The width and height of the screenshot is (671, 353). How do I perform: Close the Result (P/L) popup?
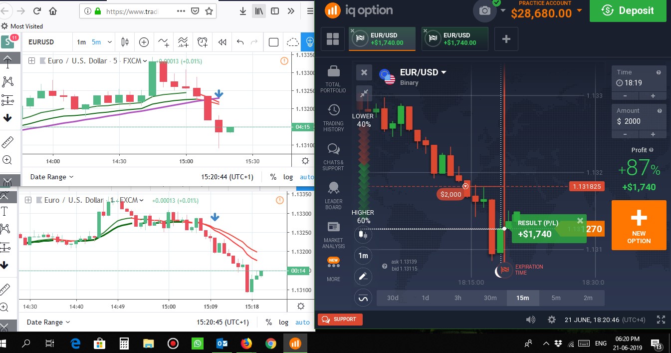tap(580, 221)
